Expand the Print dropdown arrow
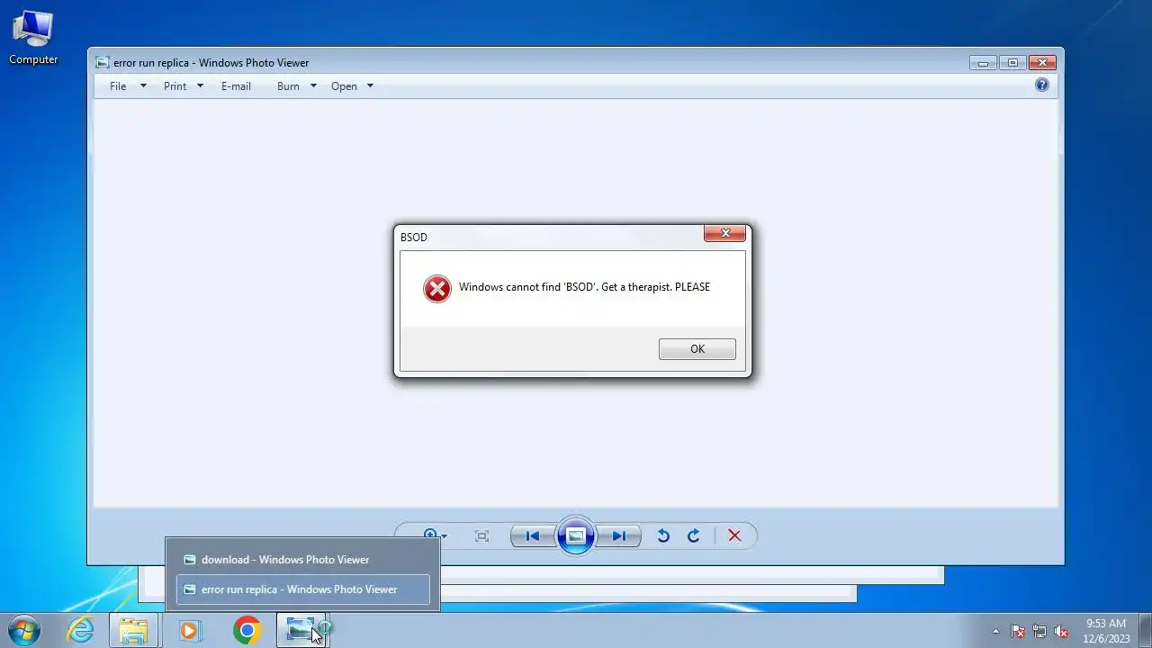The width and height of the screenshot is (1152, 648). coord(200,86)
